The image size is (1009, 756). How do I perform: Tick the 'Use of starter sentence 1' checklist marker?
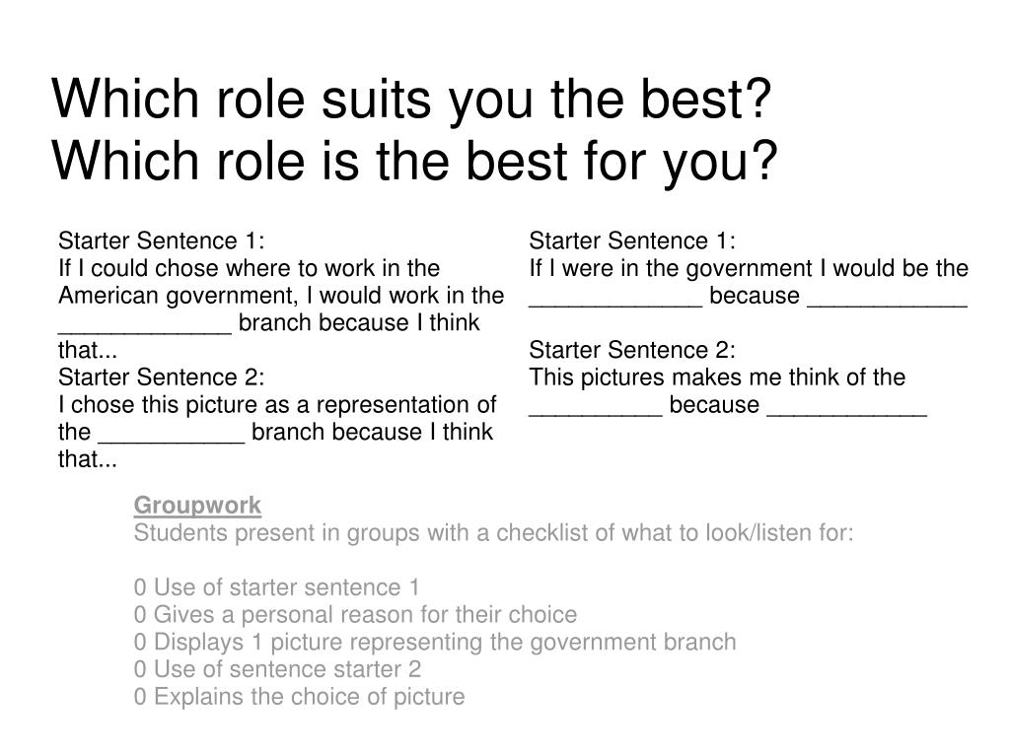coord(140,587)
